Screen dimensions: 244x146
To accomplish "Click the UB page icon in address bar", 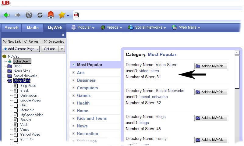I will click(x=76, y=15).
